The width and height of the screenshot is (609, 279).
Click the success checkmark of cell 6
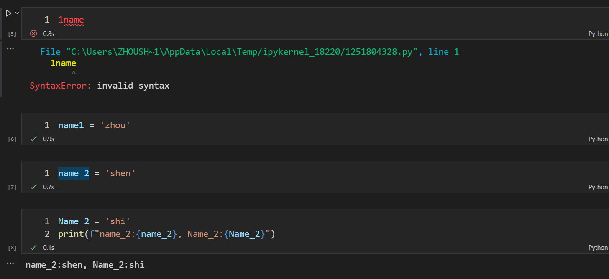33,139
